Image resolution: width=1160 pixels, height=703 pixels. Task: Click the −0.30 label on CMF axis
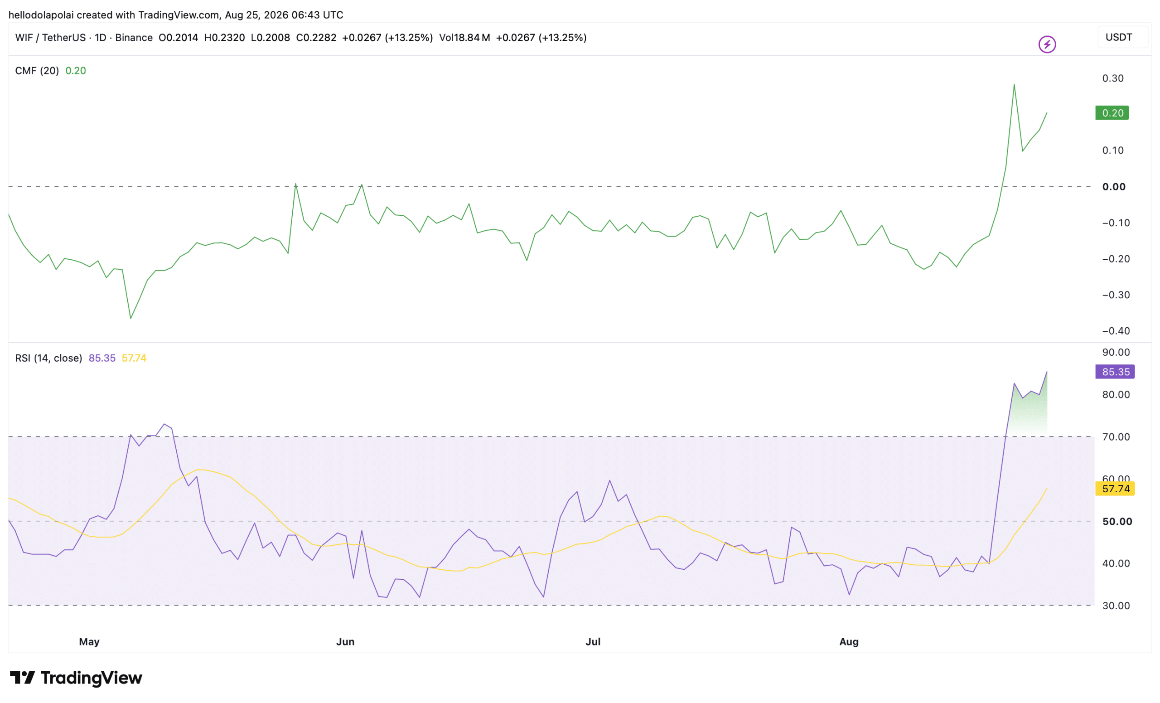click(x=1116, y=295)
